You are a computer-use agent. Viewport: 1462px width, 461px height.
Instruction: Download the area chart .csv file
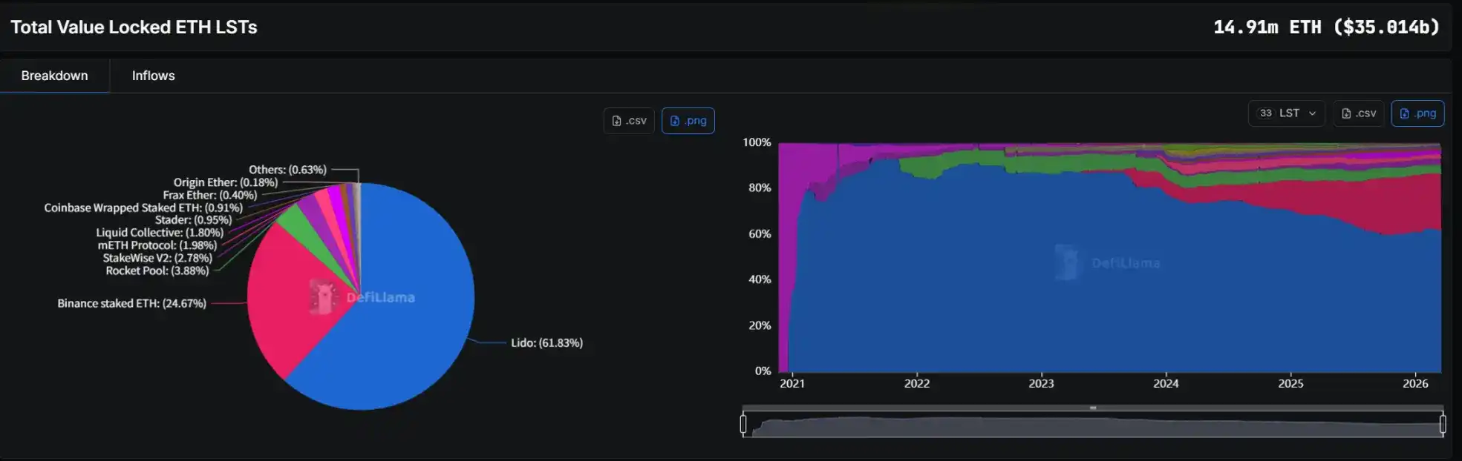point(1359,113)
